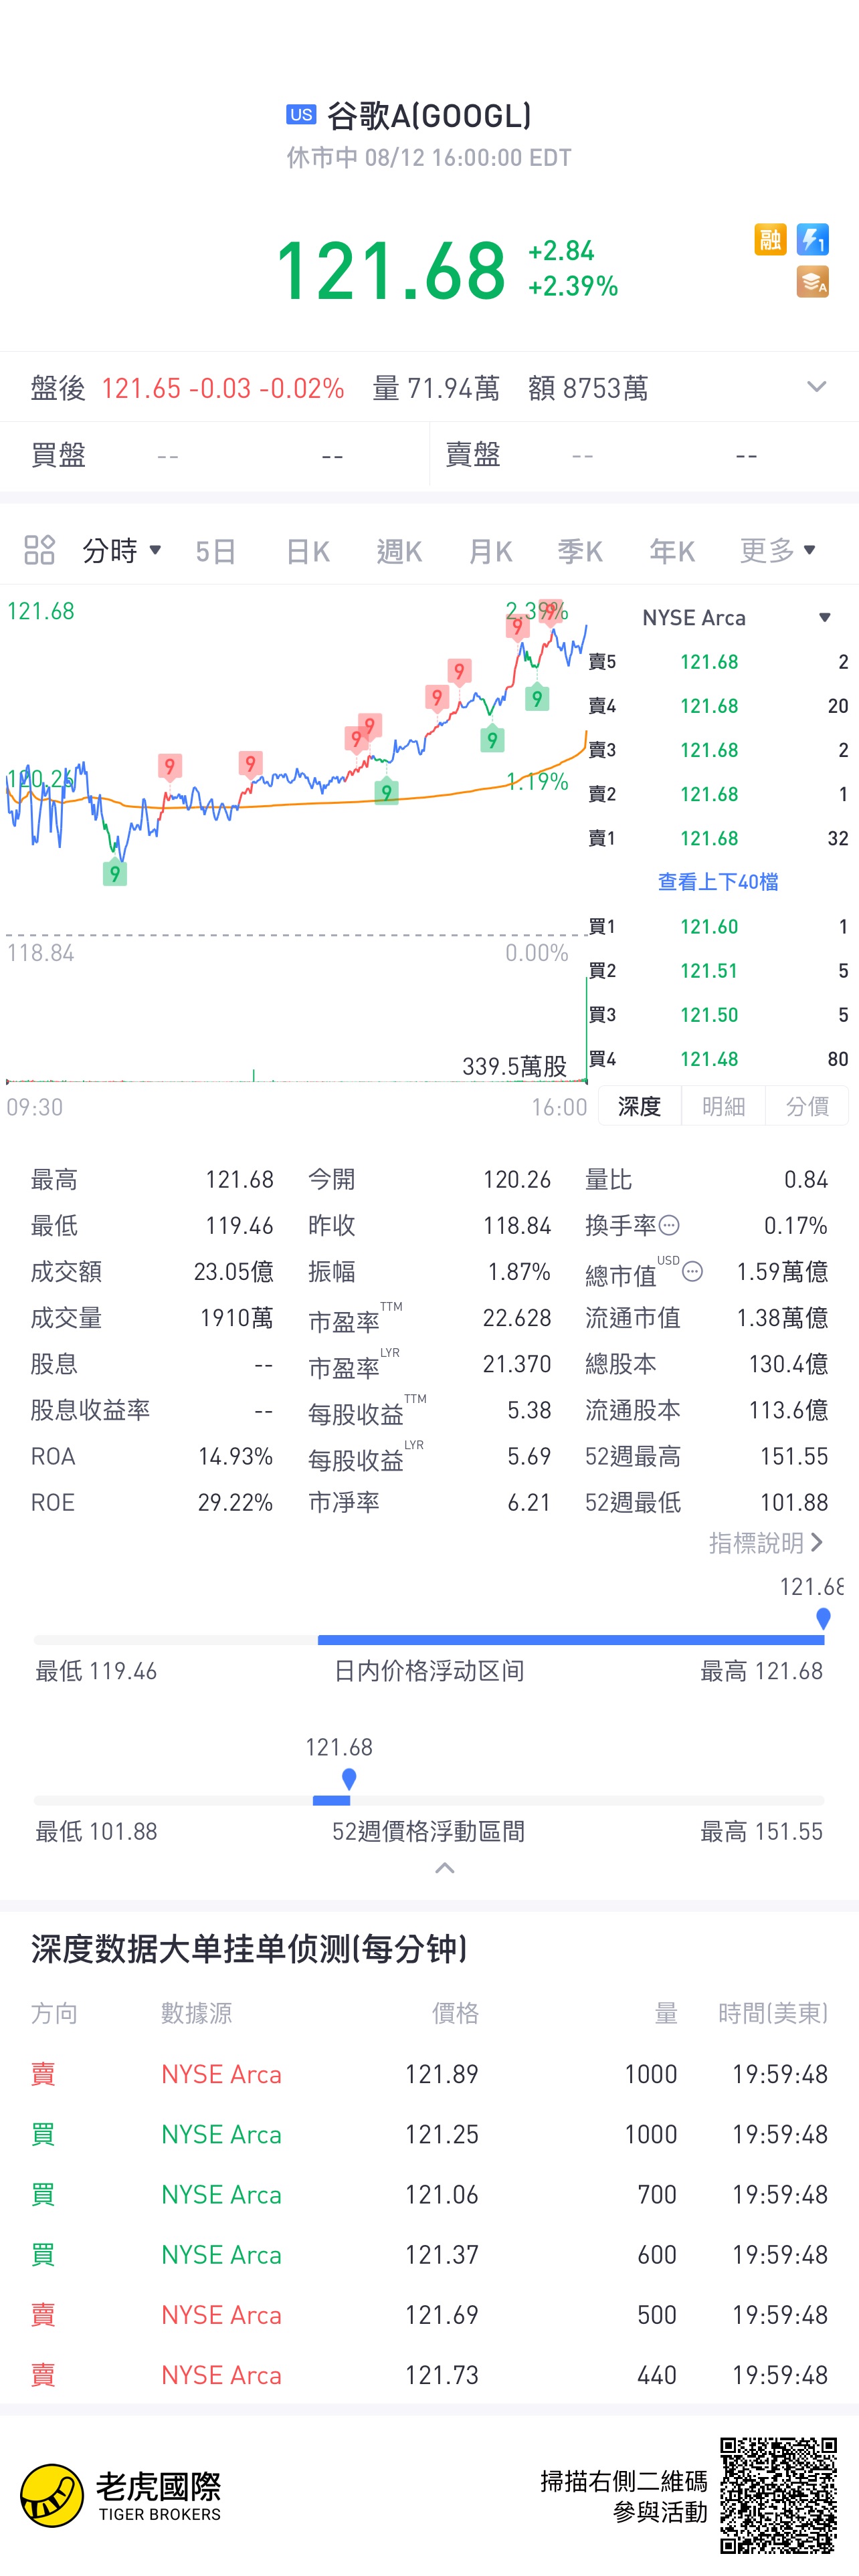859x2576 pixels.
Task: Tap the info icon beside 總市值
Action: tap(692, 1271)
